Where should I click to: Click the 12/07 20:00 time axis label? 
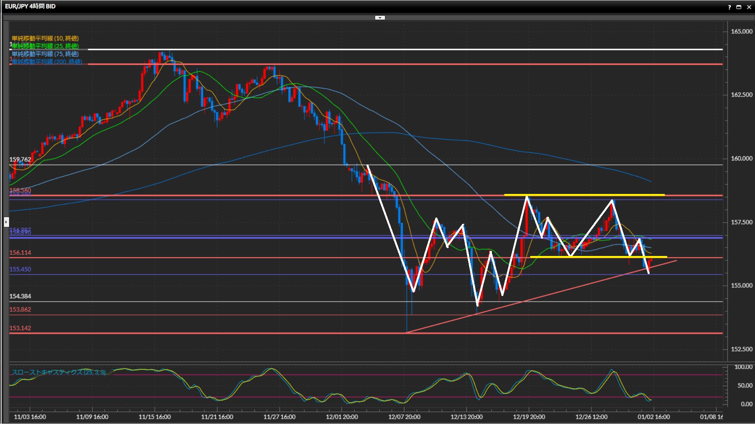point(404,417)
